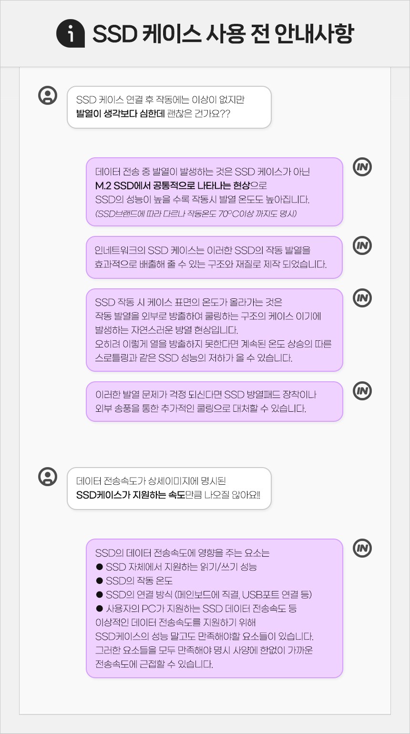Click the italic note about 70°C operating temperature
The width and height of the screenshot is (410, 734).
(x=196, y=213)
